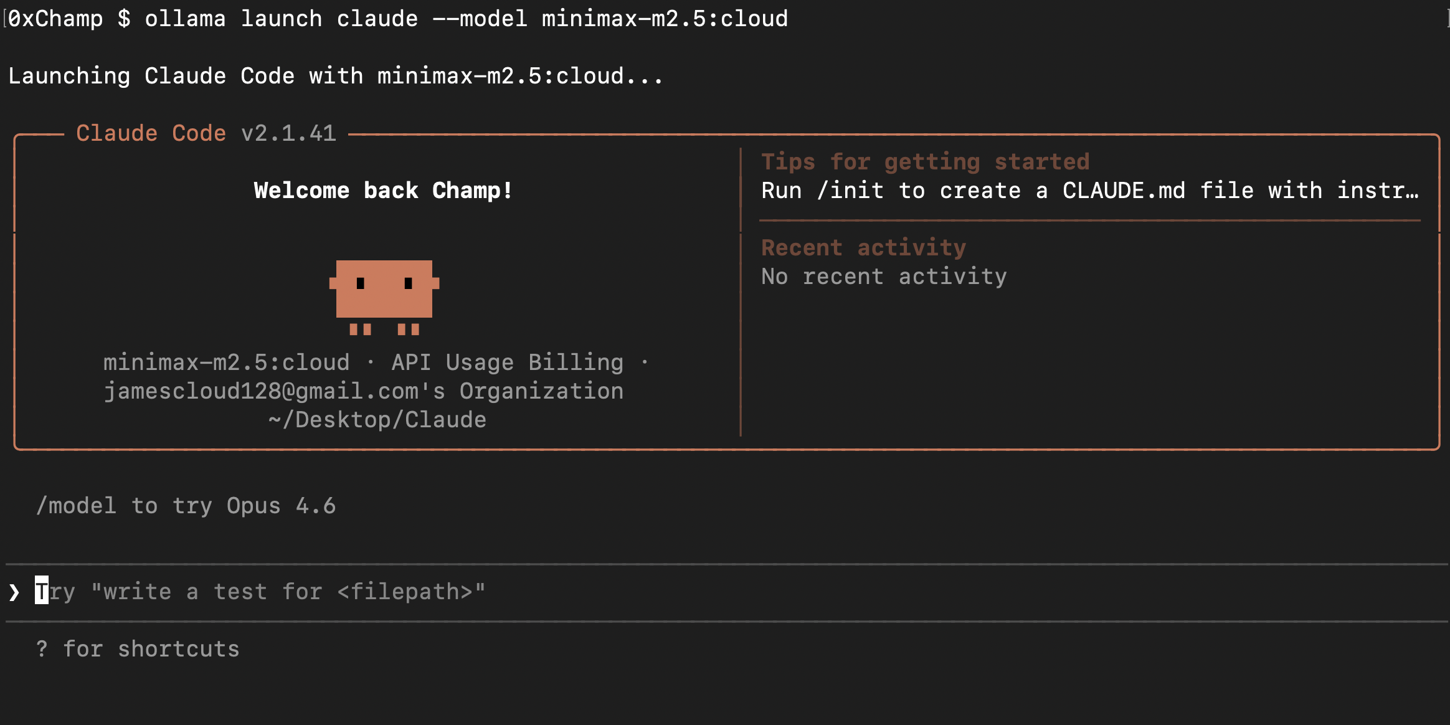Click the "Launching Claude Code" status line
1450x725 pixels.
tap(335, 76)
